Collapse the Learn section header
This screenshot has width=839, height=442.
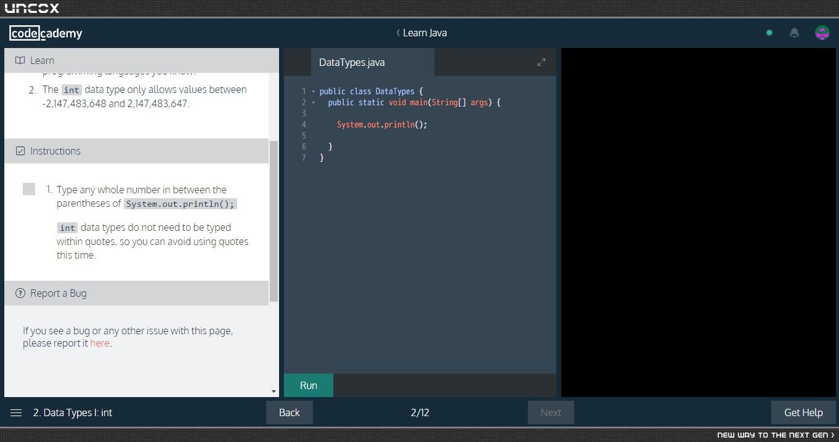tap(142, 60)
